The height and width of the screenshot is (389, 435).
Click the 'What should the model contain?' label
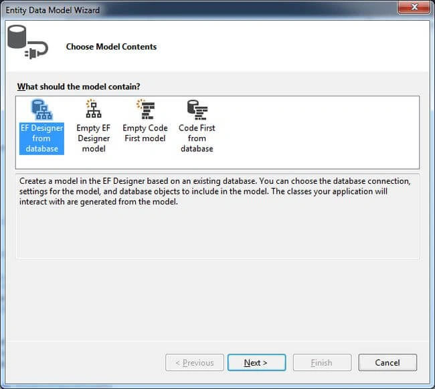(78, 87)
